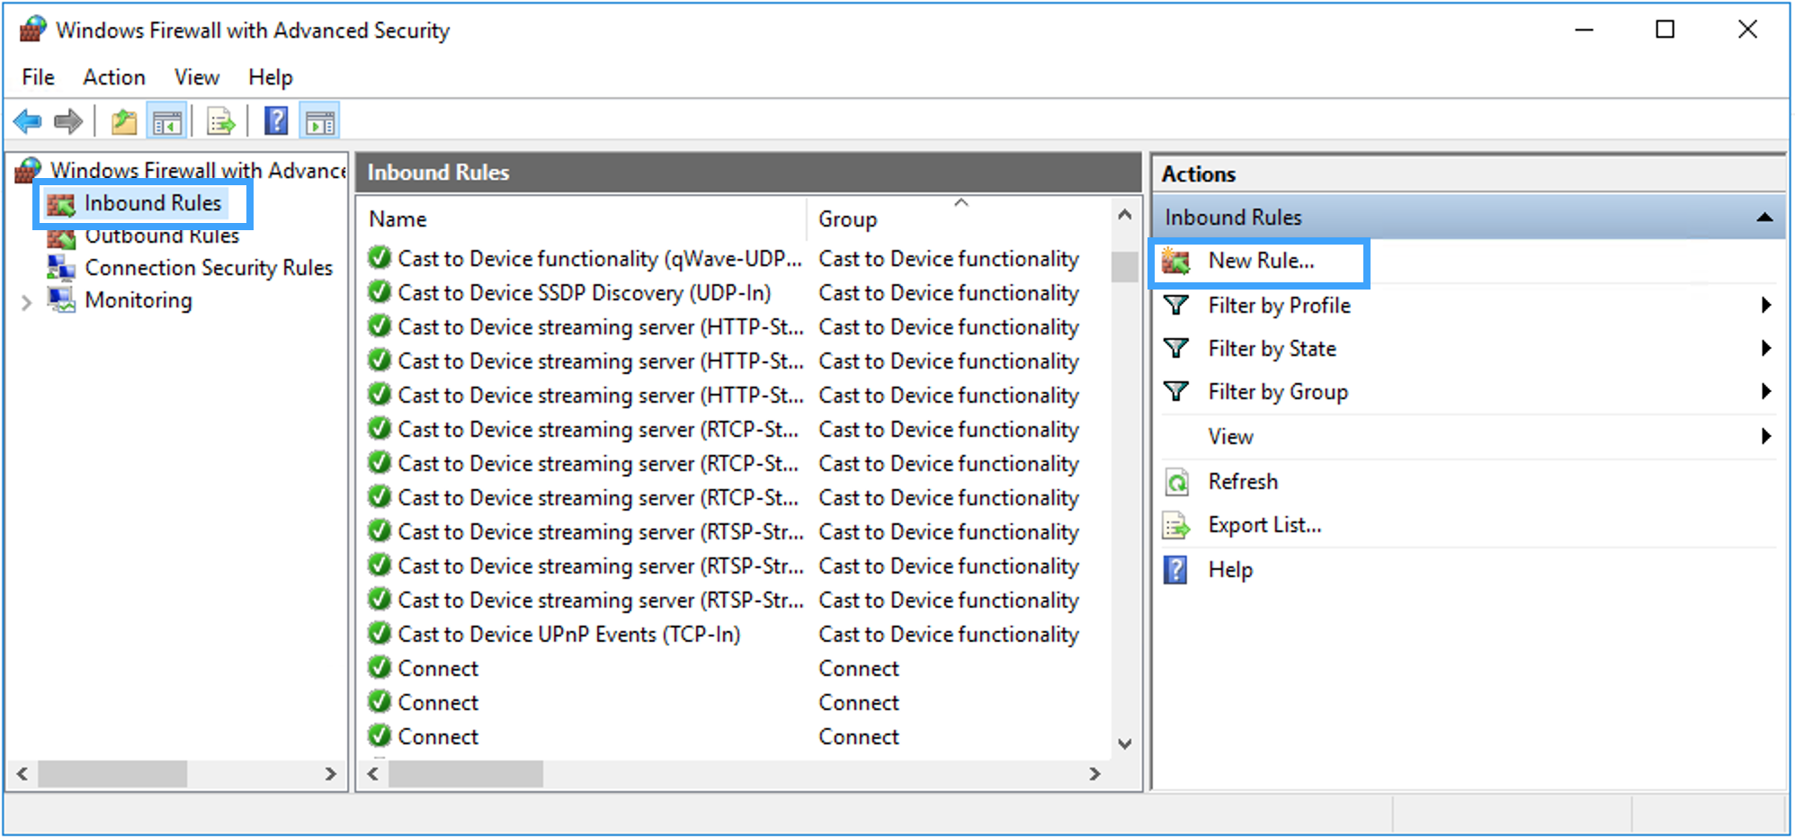
Task: Click Export List in Actions pane
Action: [x=1264, y=525]
